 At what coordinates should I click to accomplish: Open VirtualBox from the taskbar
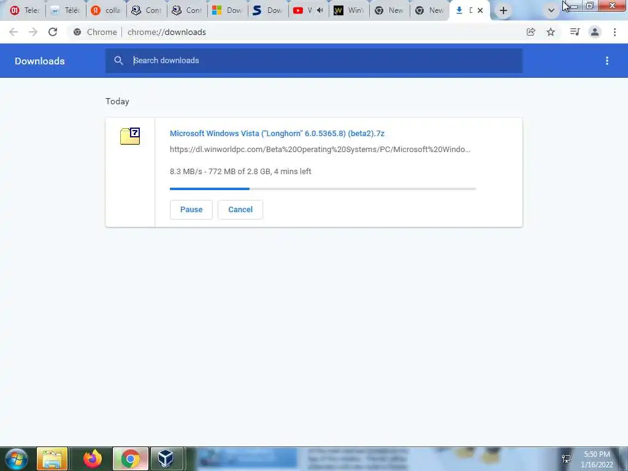[x=166, y=459]
